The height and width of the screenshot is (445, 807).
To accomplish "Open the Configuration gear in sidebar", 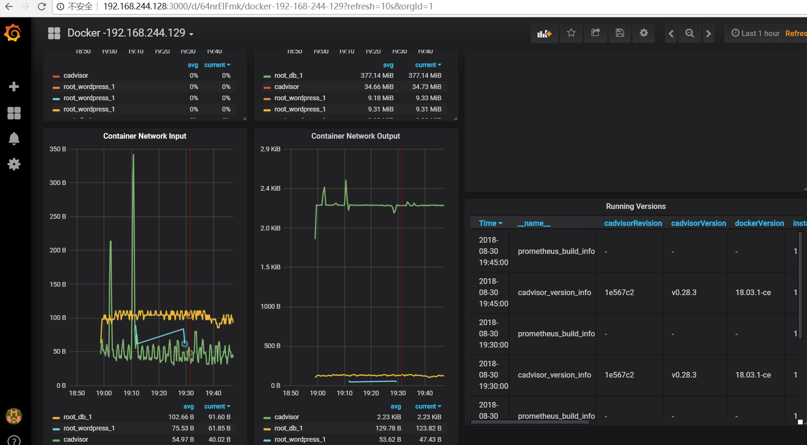I will coord(14,164).
